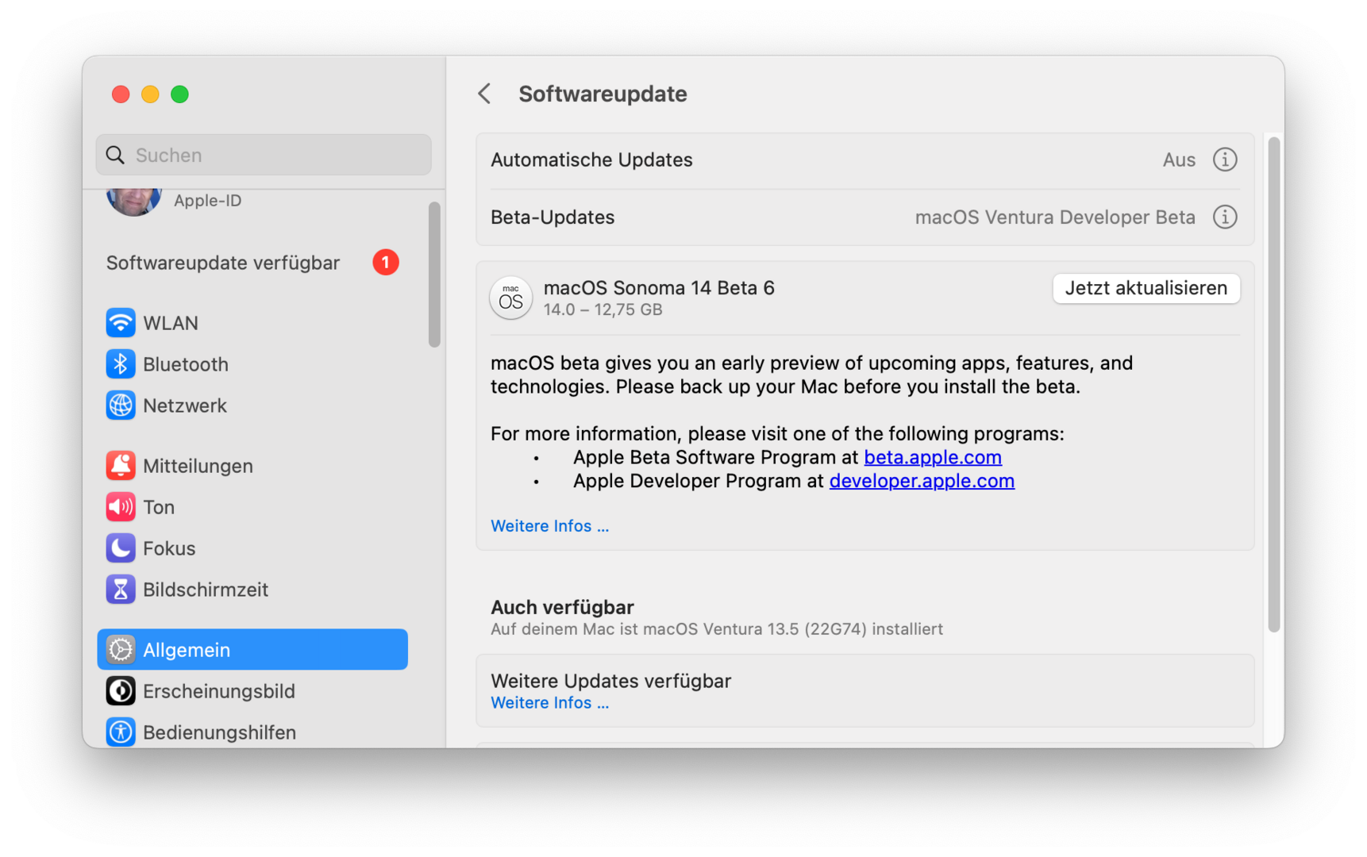The height and width of the screenshot is (857, 1367).
Task: Open the WLAN settings icon
Action: click(121, 323)
